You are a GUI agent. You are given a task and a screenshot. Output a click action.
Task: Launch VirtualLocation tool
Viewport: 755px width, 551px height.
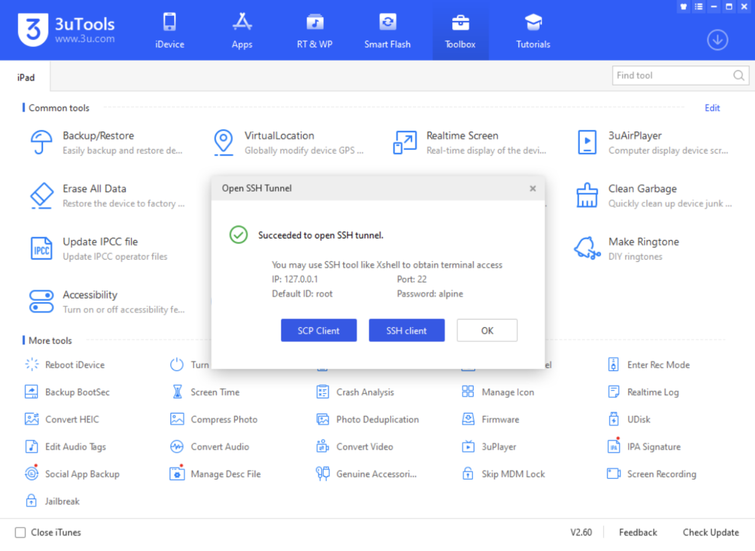pos(288,143)
